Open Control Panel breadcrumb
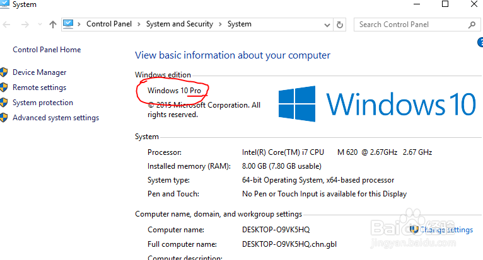The width and height of the screenshot is (483, 260). point(108,24)
